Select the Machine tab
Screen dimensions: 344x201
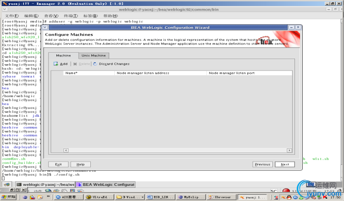tap(63, 55)
